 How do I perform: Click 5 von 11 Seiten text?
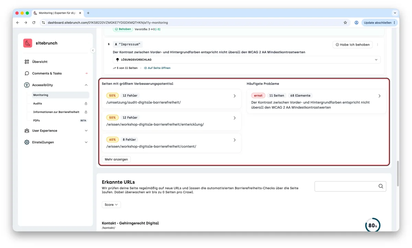coord(127,68)
